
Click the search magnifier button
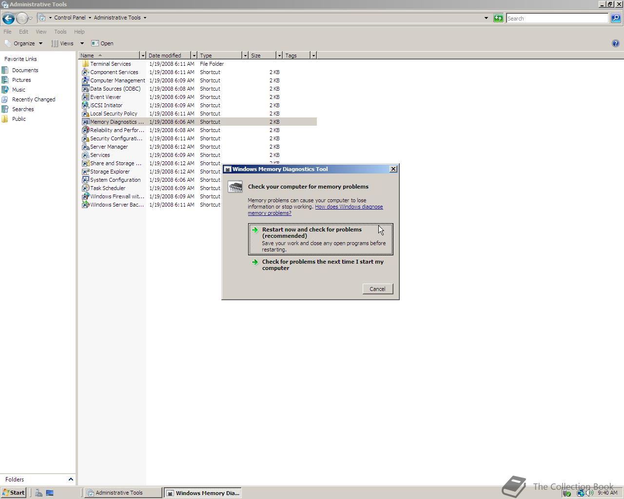(616, 18)
